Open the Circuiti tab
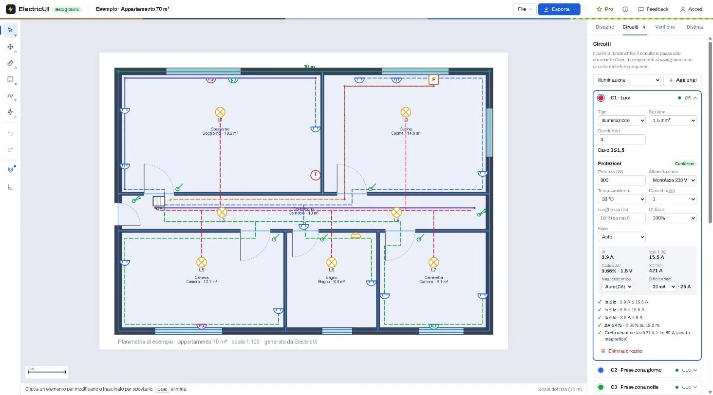 click(634, 27)
